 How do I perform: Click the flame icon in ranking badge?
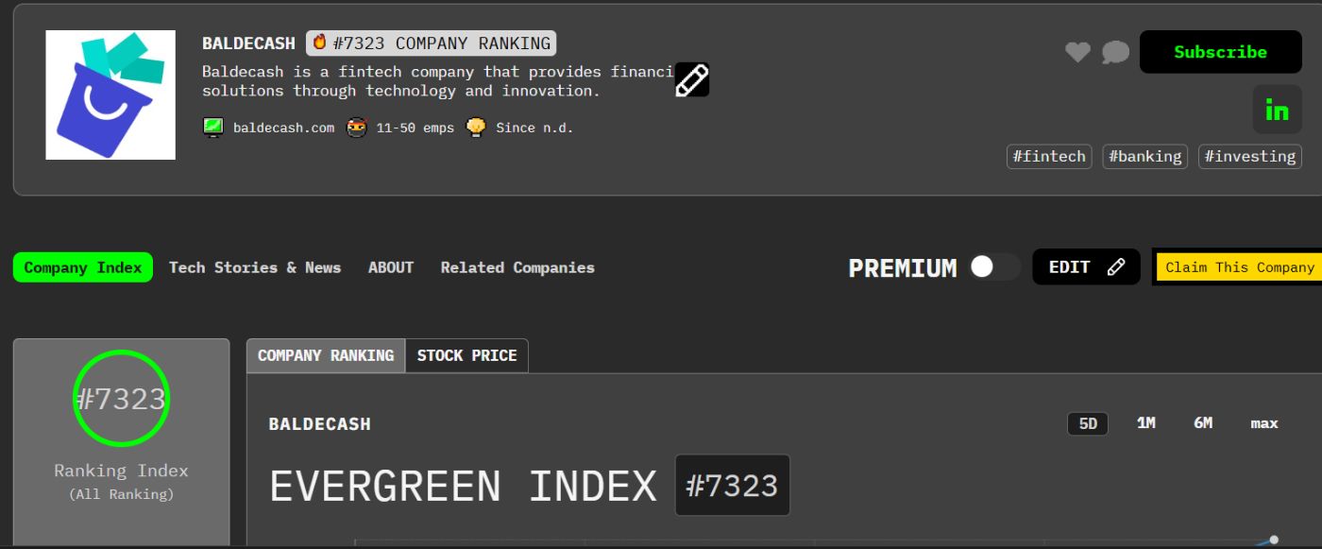[320, 43]
